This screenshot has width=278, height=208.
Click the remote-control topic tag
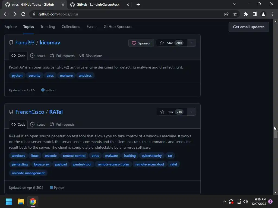click(74, 156)
